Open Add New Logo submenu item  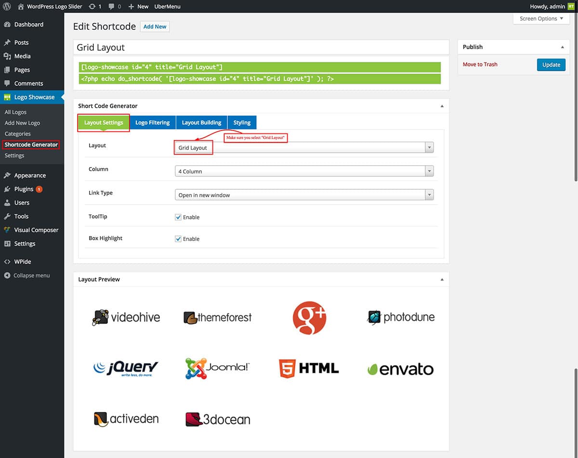point(22,123)
